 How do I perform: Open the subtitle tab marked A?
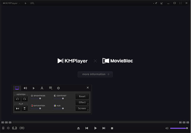coord(42,88)
